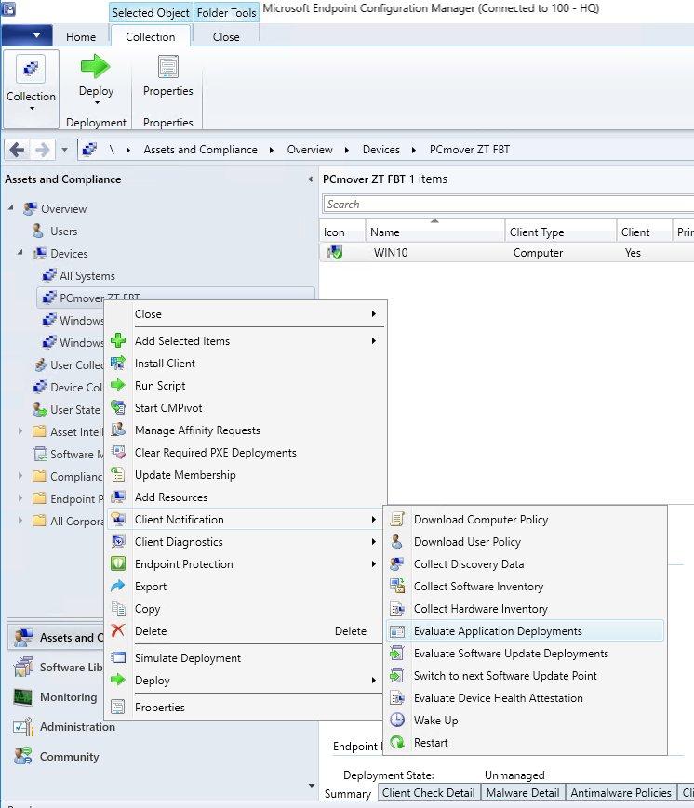694x808 pixels.
Task: Click the Update Membership icon
Action: (x=118, y=474)
